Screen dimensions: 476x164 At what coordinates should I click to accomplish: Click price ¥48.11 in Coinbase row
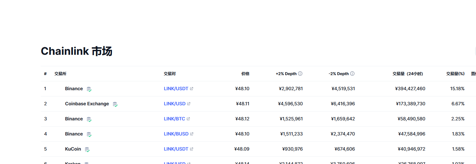[x=243, y=104]
